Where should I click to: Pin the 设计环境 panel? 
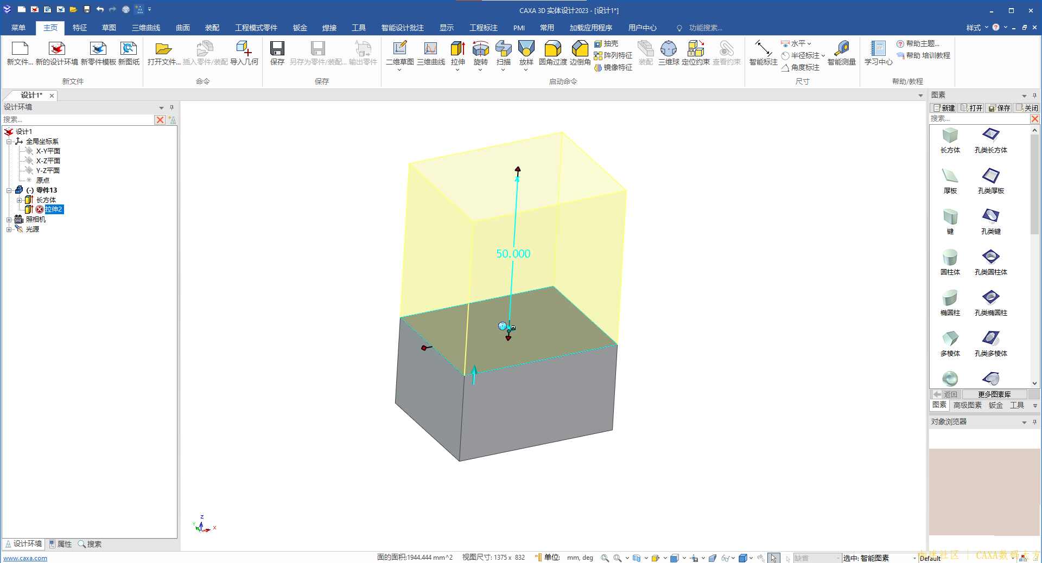pos(171,107)
